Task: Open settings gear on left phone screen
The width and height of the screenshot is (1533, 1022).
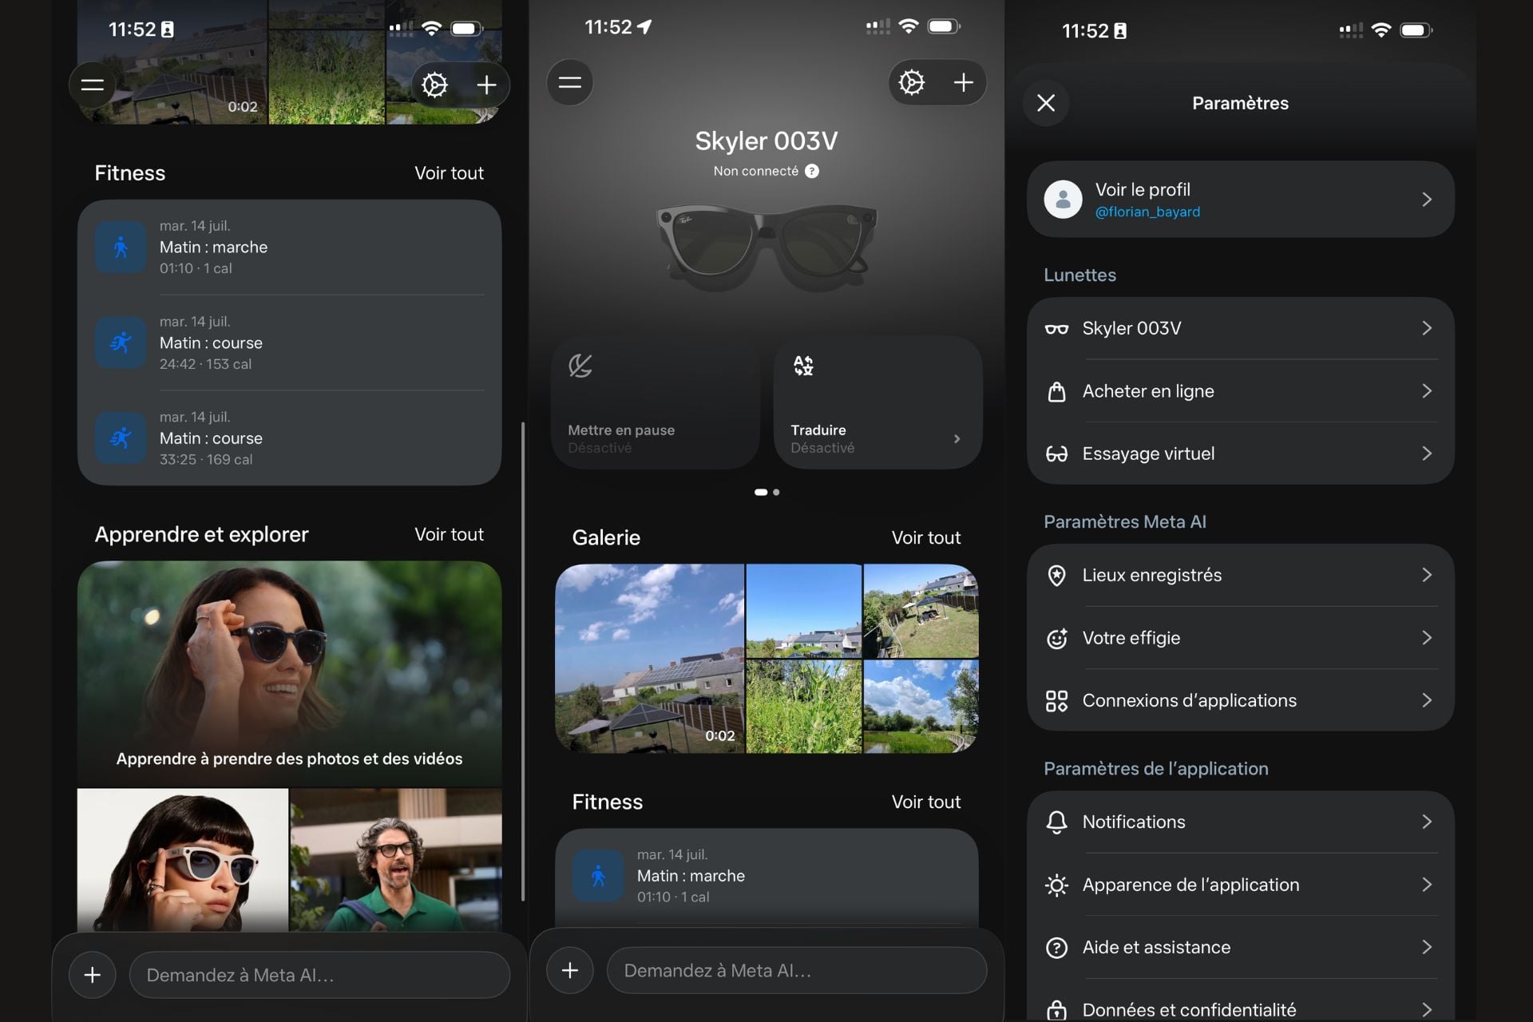Action: coord(434,85)
